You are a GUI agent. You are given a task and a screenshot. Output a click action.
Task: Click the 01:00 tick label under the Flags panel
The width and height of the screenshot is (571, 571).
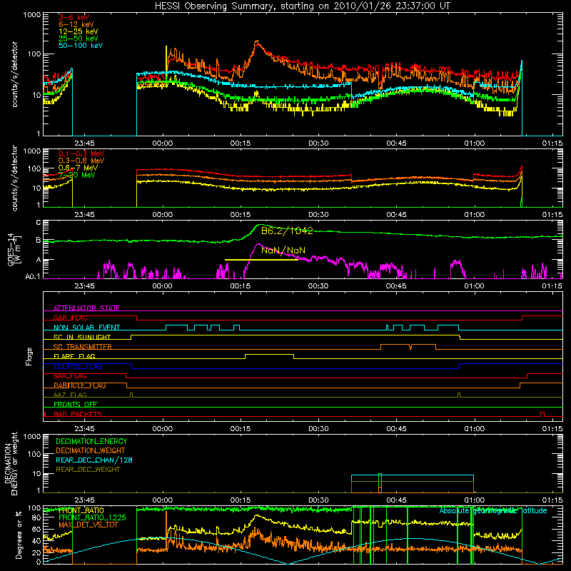click(x=474, y=429)
